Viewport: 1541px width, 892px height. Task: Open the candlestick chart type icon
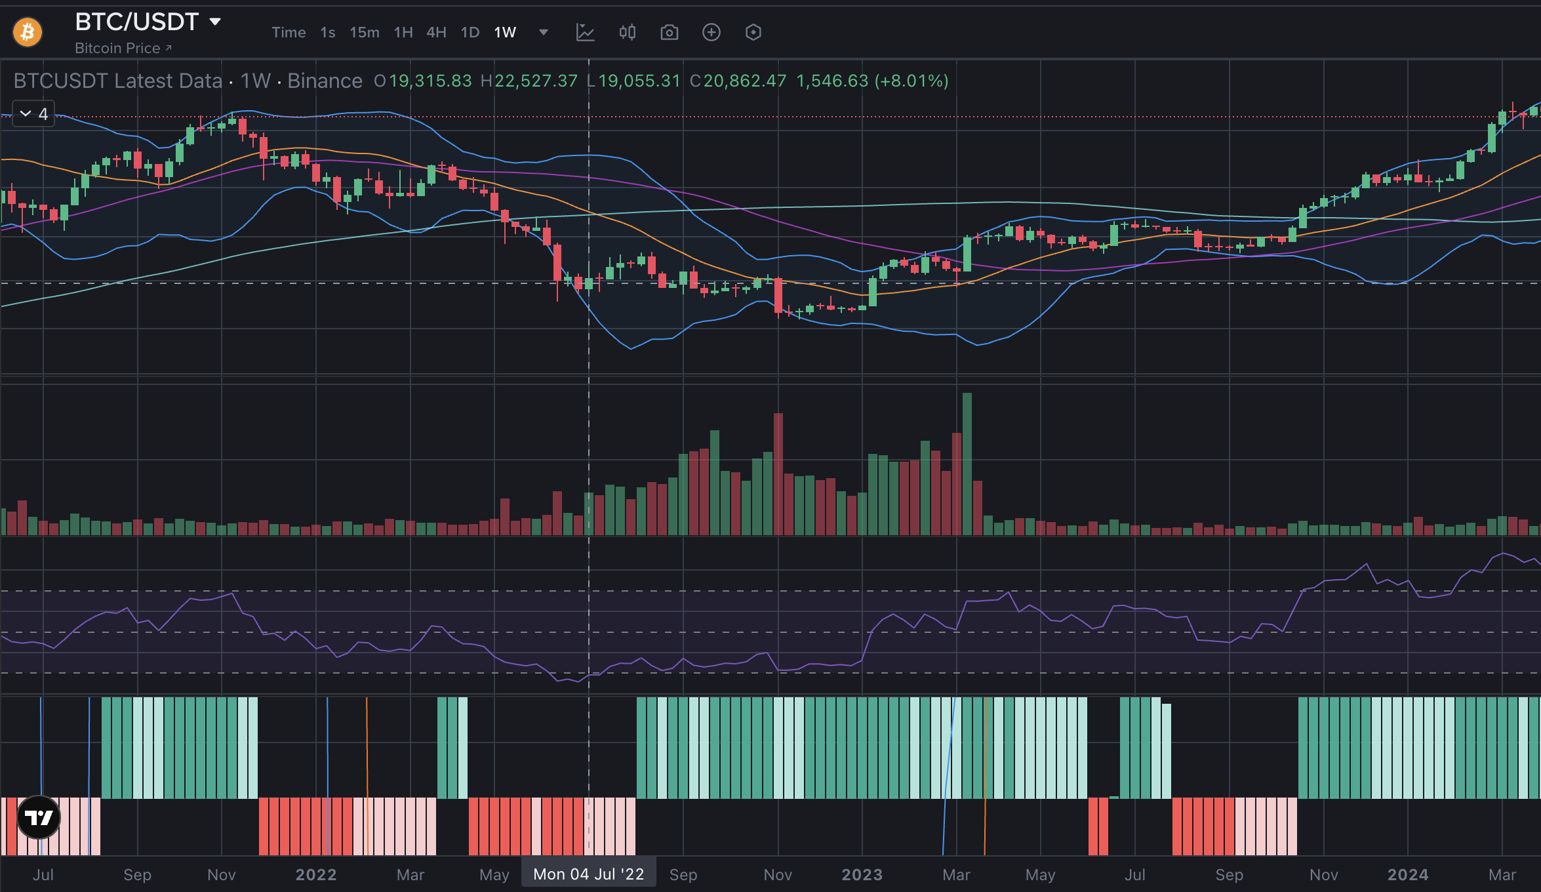tap(628, 32)
